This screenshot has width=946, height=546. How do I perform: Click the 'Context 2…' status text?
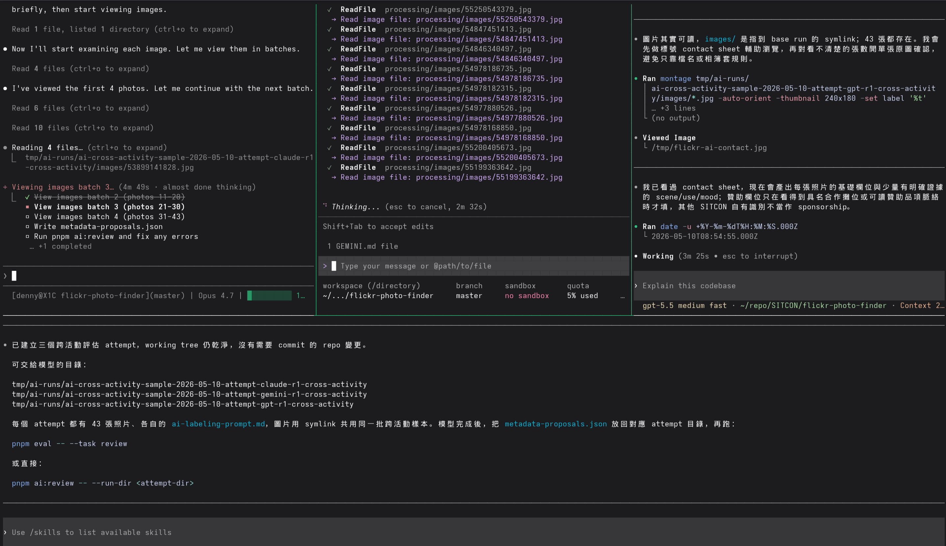[x=922, y=306]
